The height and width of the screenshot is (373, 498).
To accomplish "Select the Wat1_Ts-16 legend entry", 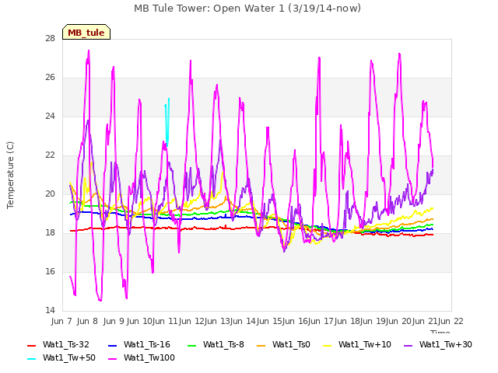I will (x=139, y=345).
